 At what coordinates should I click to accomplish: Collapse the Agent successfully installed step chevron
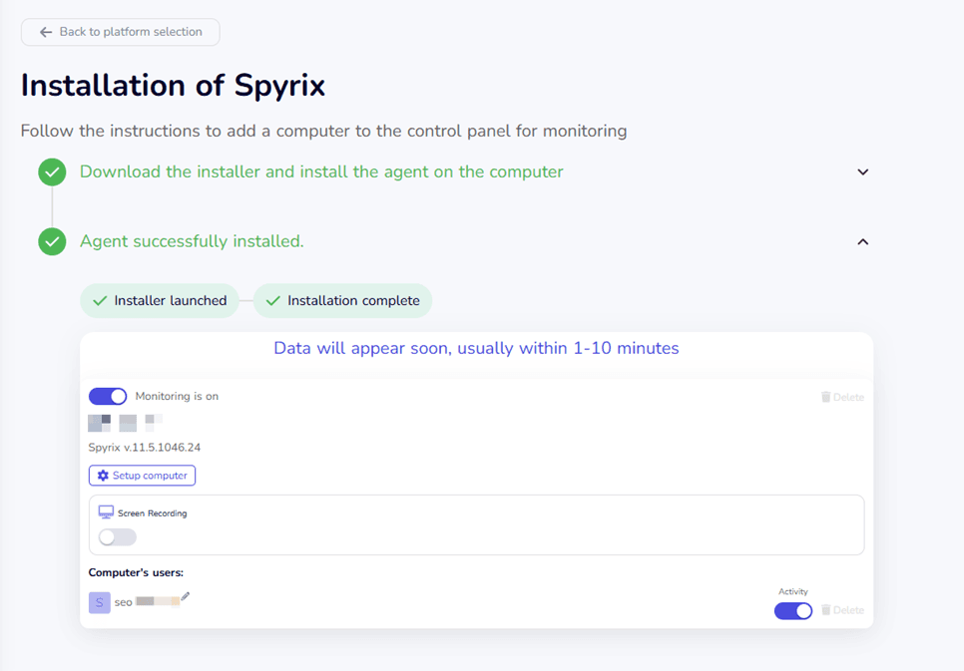point(862,242)
